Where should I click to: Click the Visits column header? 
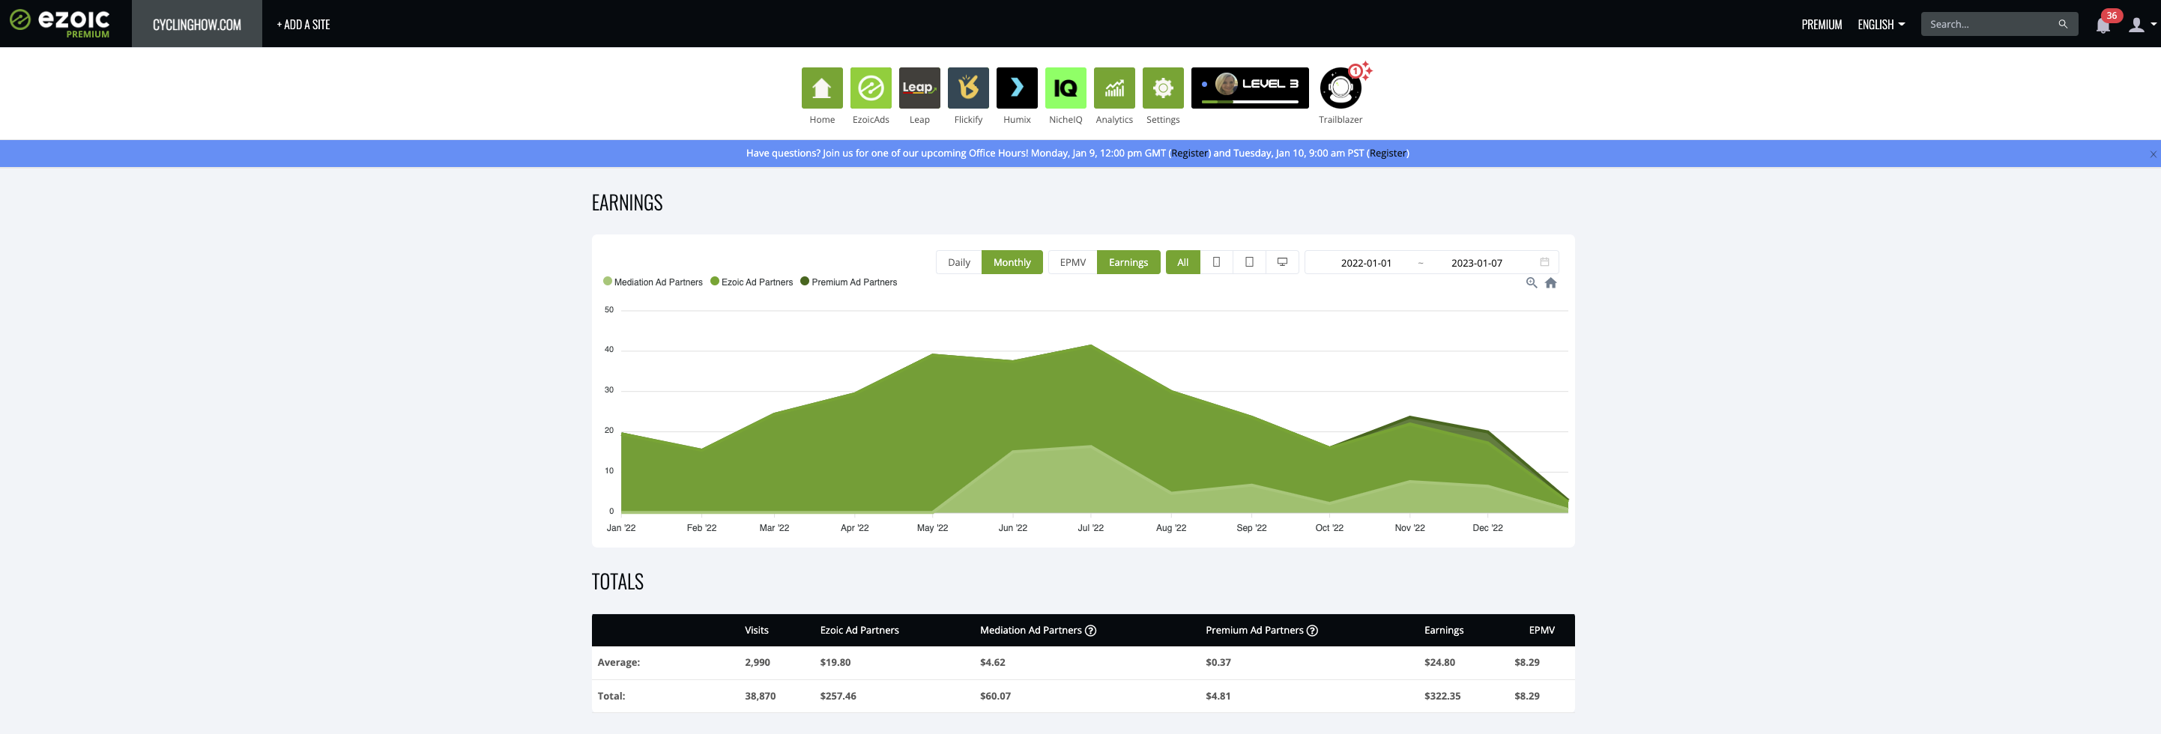tap(756, 630)
